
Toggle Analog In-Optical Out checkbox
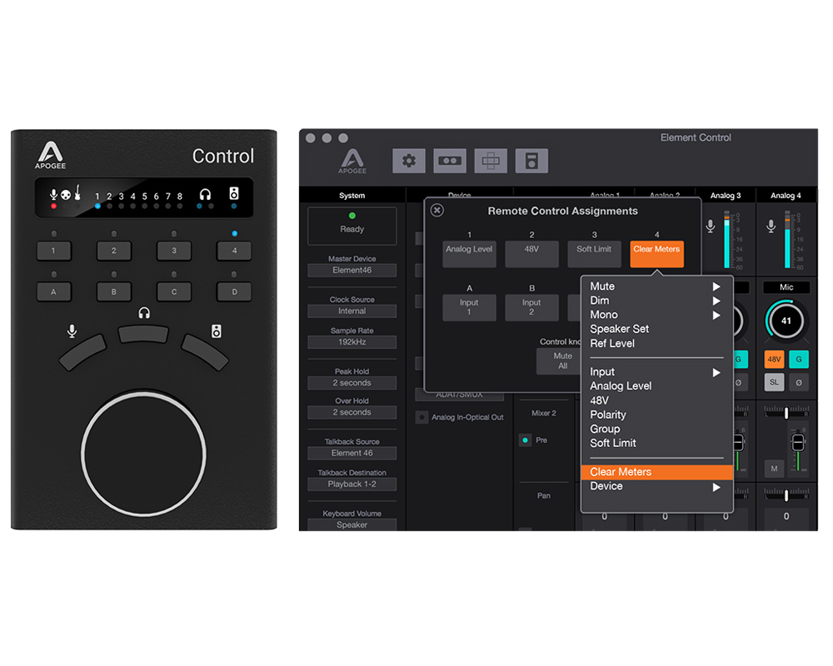tap(421, 417)
